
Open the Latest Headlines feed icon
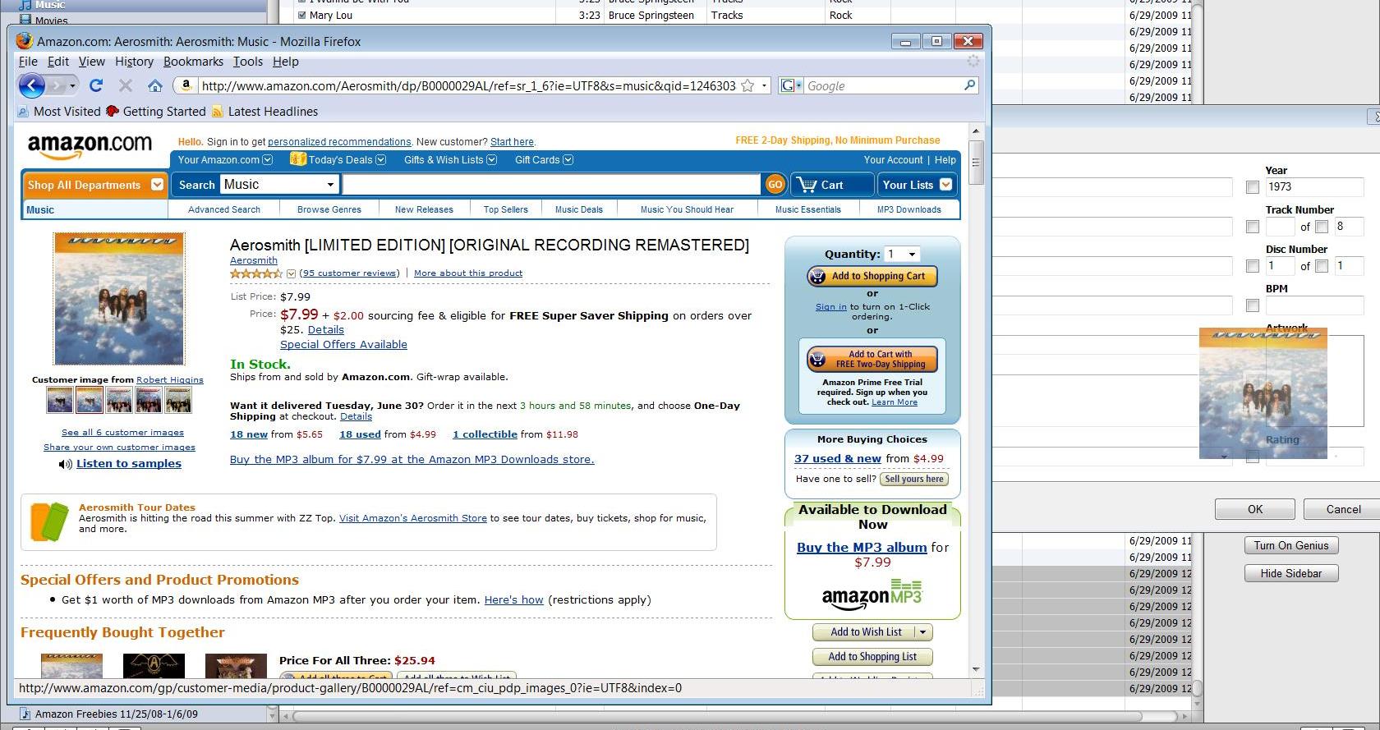tap(218, 112)
